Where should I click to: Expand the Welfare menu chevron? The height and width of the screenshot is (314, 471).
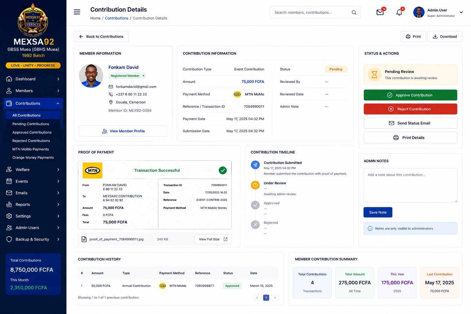point(58,170)
